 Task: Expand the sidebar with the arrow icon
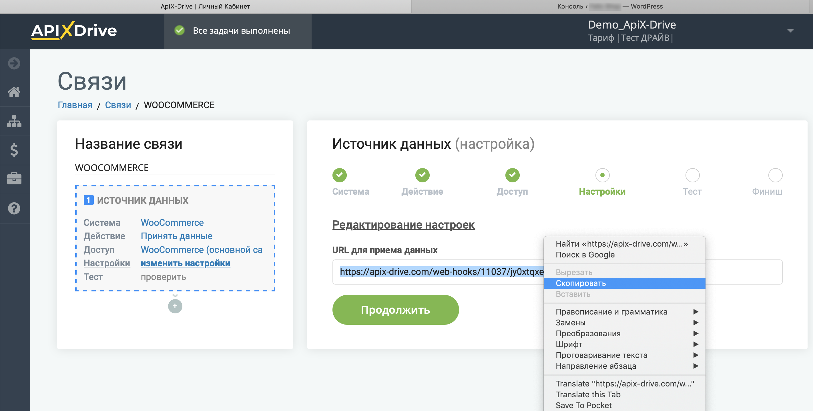[14, 63]
